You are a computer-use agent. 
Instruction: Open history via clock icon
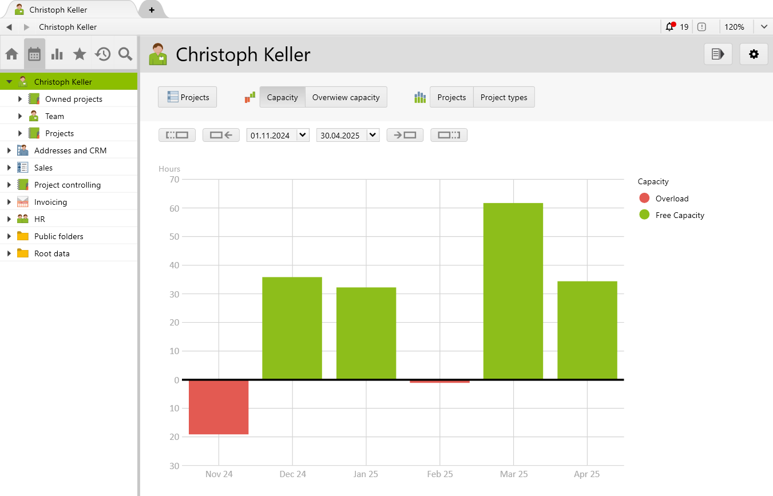point(102,54)
